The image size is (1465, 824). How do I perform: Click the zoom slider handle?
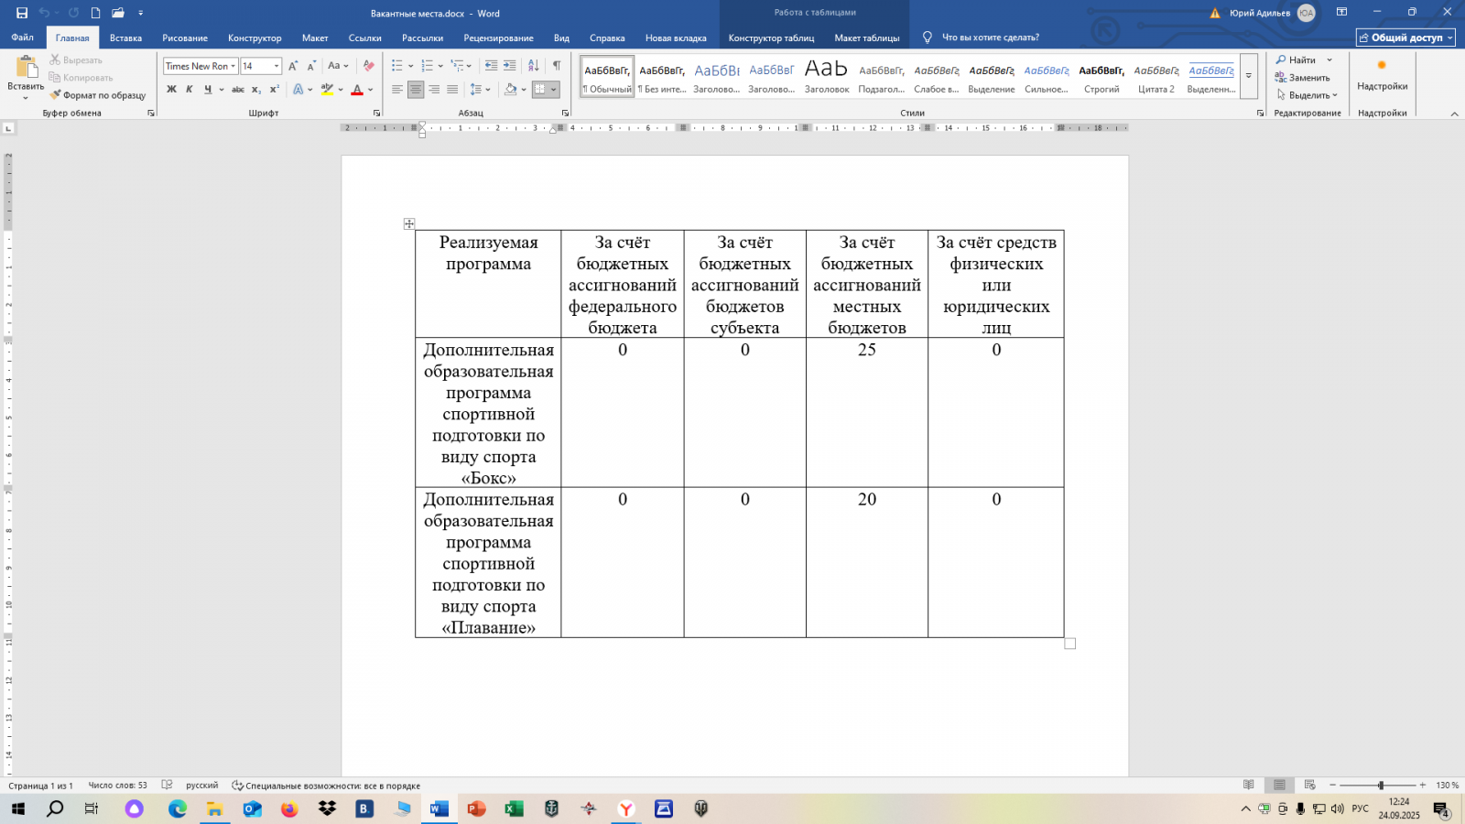(x=1381, y=786)
